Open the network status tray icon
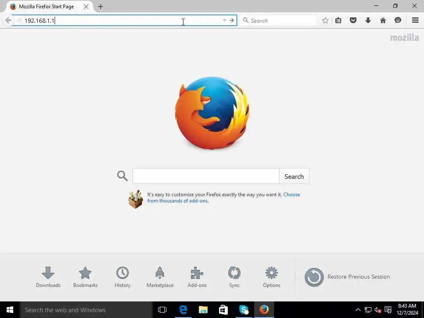Image resolution: width=424 pixels, height=318 pixels. (x=368, y=310)
